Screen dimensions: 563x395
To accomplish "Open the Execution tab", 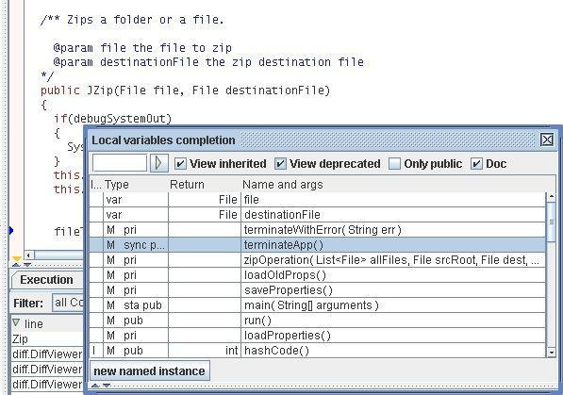I will (x=46, y=280).
